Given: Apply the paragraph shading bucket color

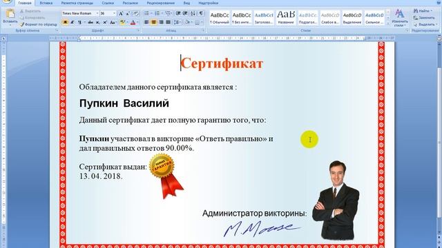Looking at the screenshot, I should pos(187,22).
